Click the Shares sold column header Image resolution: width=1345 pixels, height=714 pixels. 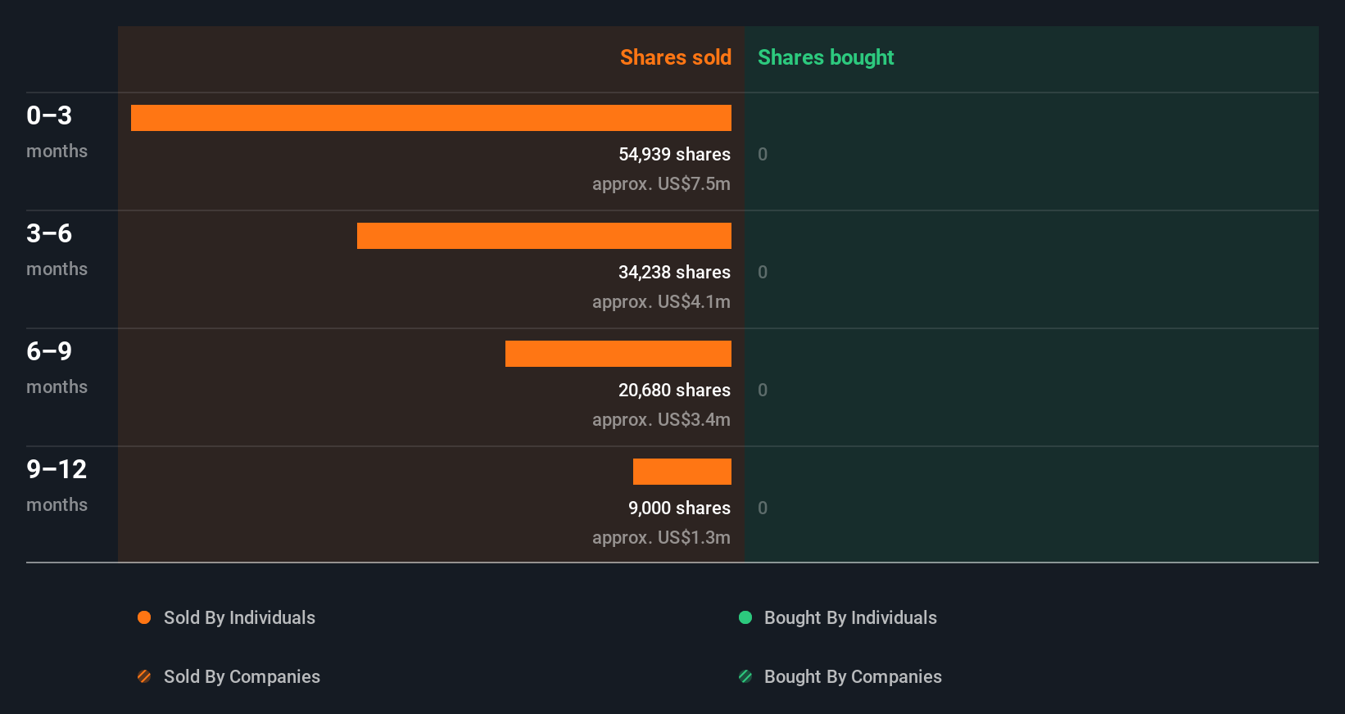tap(676, 57)
